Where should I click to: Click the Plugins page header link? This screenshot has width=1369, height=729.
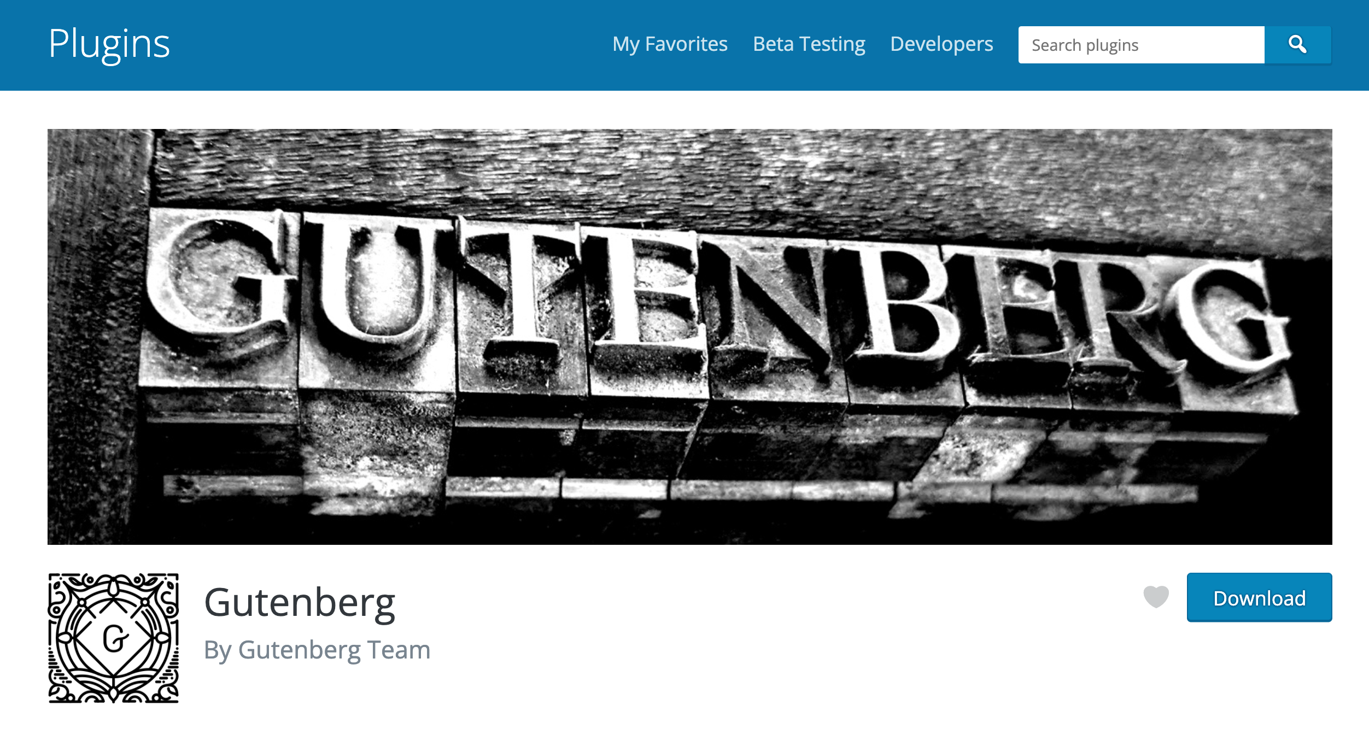click(109, 43)
